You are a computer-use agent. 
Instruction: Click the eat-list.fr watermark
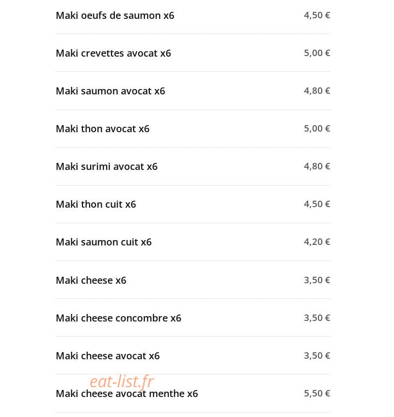tap(122, 381)
